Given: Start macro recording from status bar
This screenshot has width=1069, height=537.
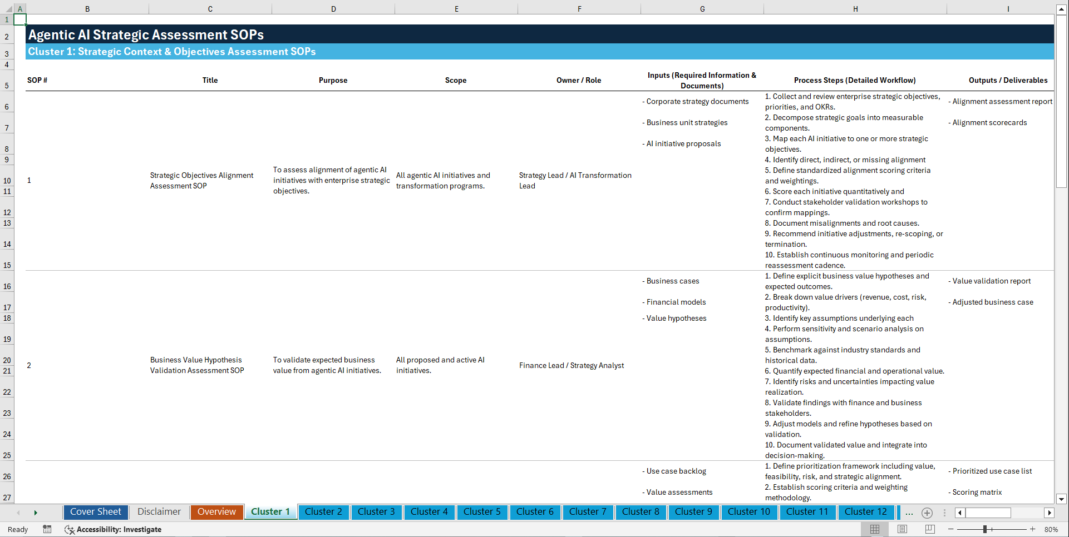Looking at the screenshot, I should tap(47, 529).
